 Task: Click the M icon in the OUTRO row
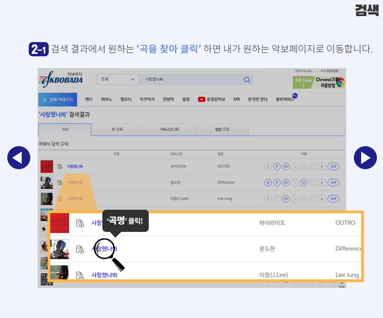pos(286,166)
